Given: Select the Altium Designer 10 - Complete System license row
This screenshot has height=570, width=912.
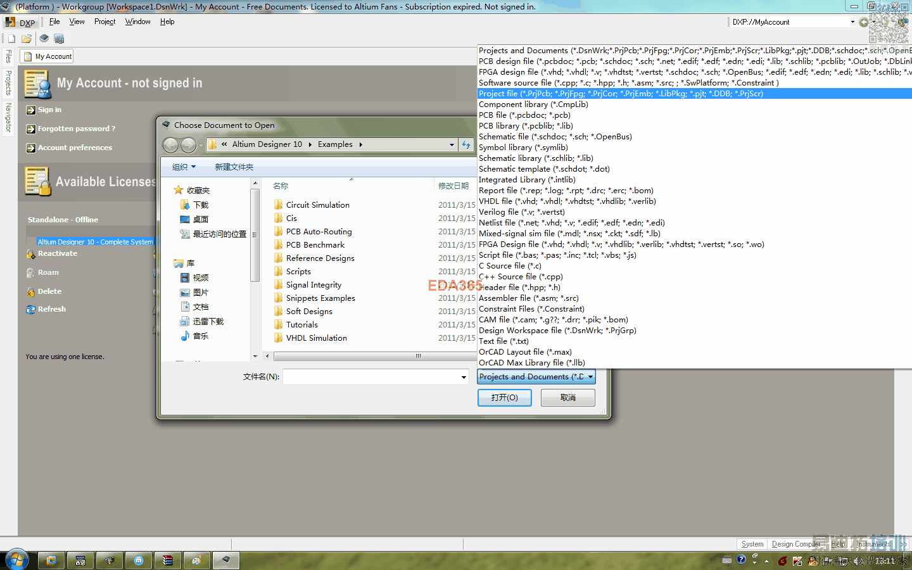Looking at the screenshot, I should [95, 242].
